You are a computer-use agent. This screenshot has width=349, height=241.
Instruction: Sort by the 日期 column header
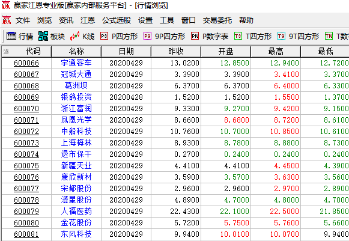click(126, 52)
